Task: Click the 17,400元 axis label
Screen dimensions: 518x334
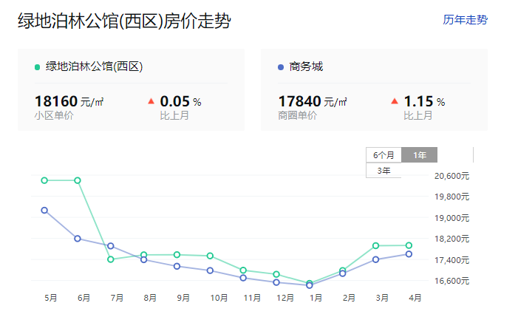Action: tap(451, 260)
